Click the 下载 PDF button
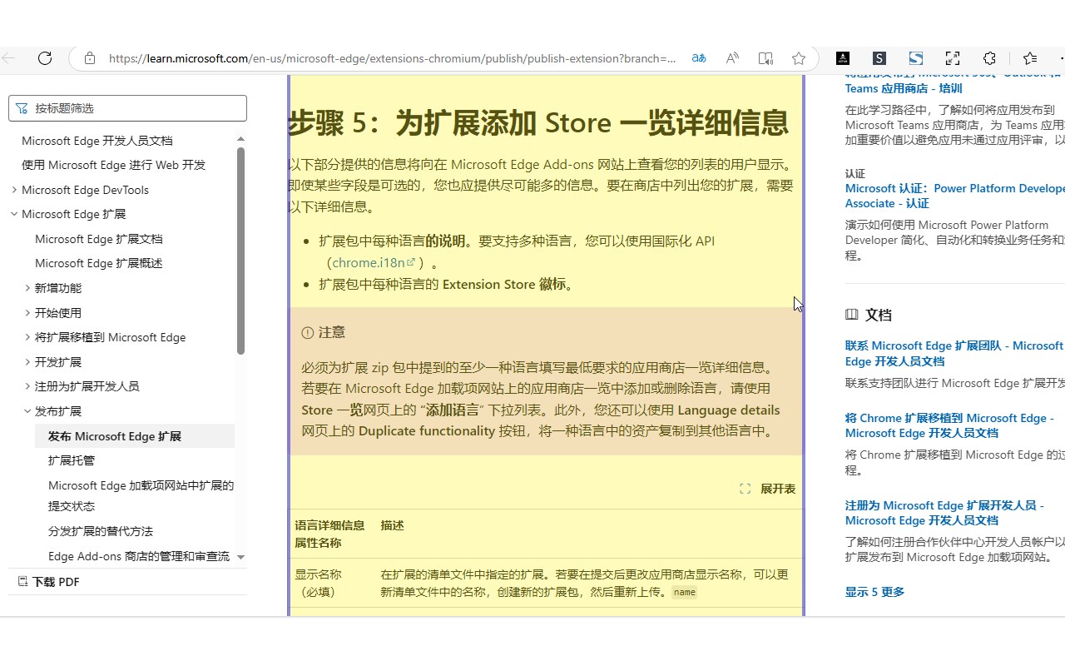1065x666 pixels. point(49,582)
